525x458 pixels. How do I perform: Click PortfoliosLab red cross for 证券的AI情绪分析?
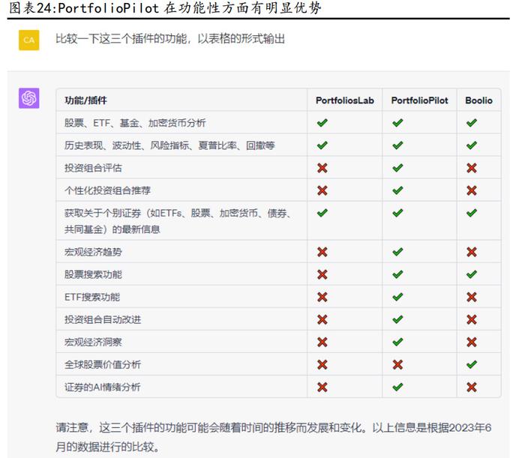(x=322, y=387)
